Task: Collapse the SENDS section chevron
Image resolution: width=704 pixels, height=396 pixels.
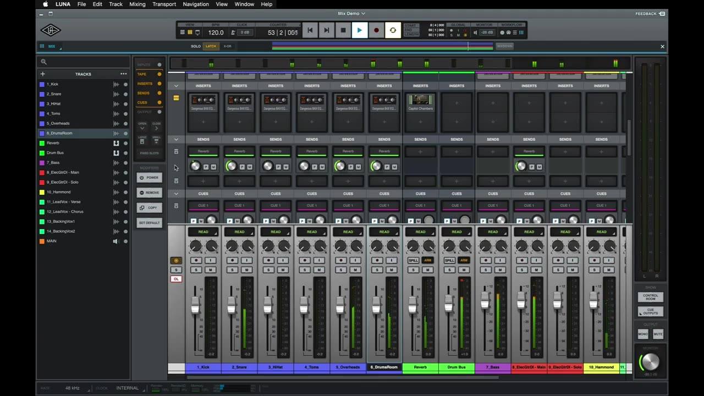Action: pos(177,139)
